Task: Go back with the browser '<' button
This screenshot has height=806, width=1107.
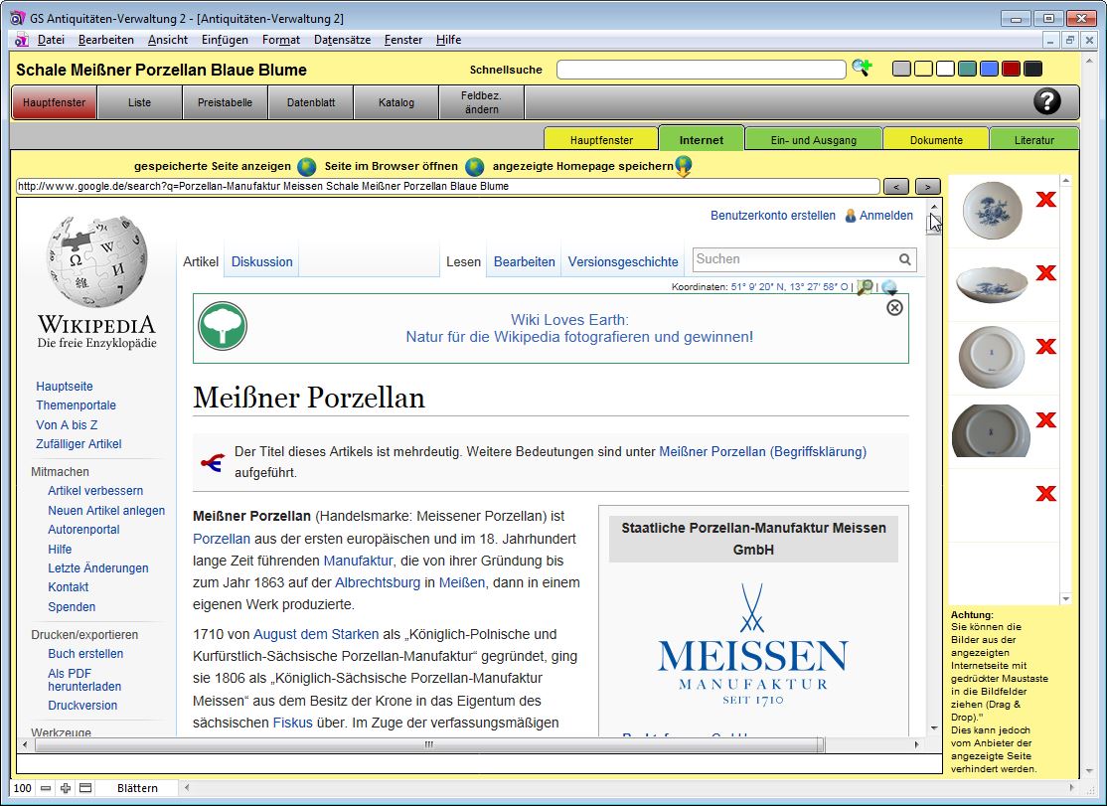Action: pyautogui.click(x=896, y=187)
